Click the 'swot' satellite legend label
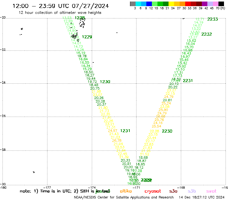 (x=211, y=191)
